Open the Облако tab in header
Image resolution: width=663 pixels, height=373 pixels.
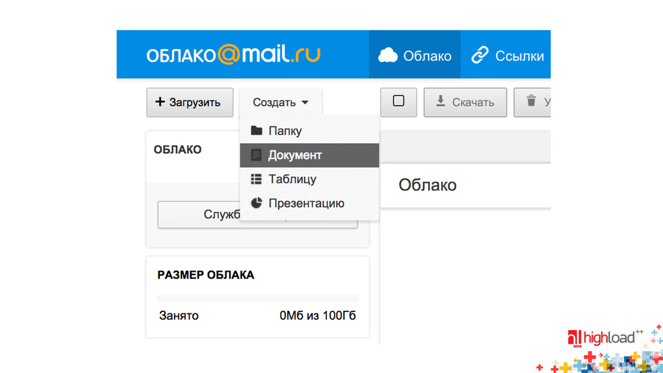point(415,54)
